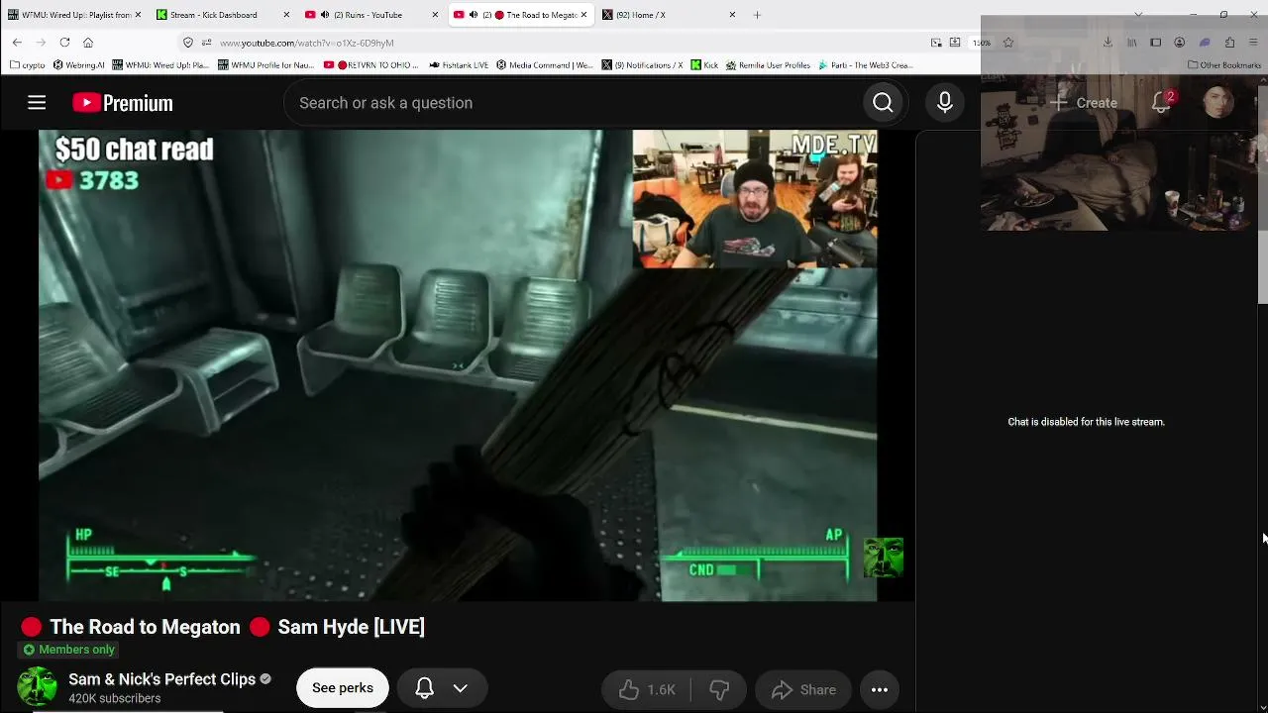Screen dimensions: 1268x713
Task: Dislike the video with thumbs down
Action: pos(719,690)
